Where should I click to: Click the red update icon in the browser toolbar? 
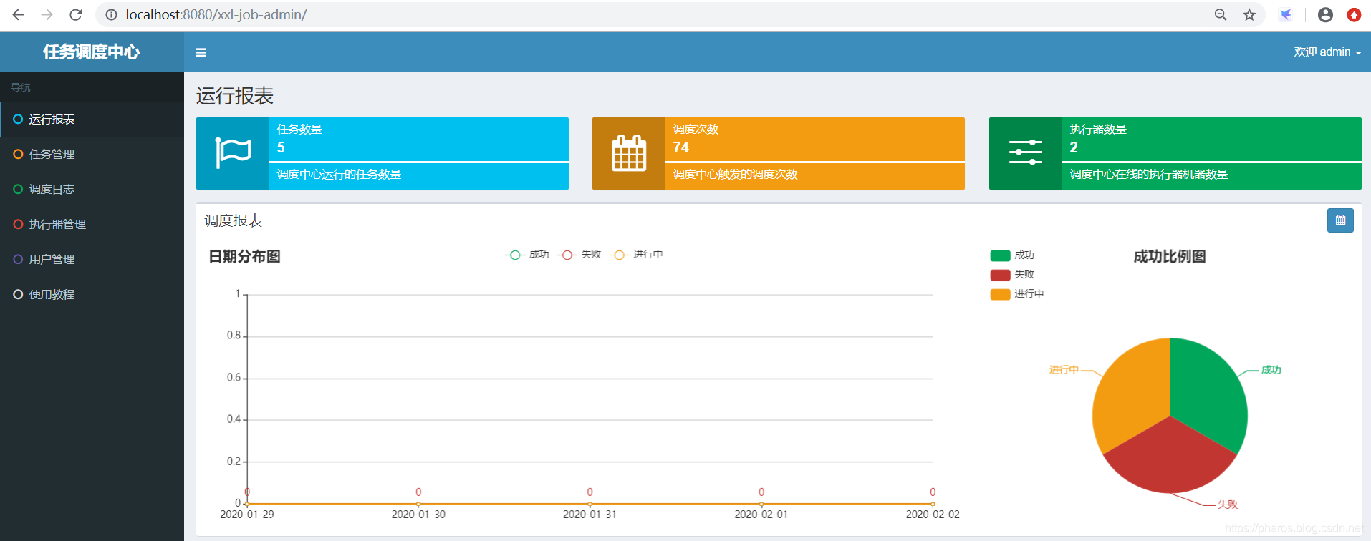point(1354,14)
